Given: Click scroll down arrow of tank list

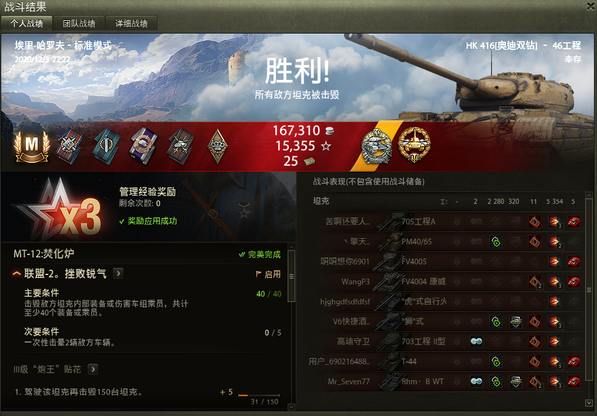Looking at the screenshot, I should point(589,402).
